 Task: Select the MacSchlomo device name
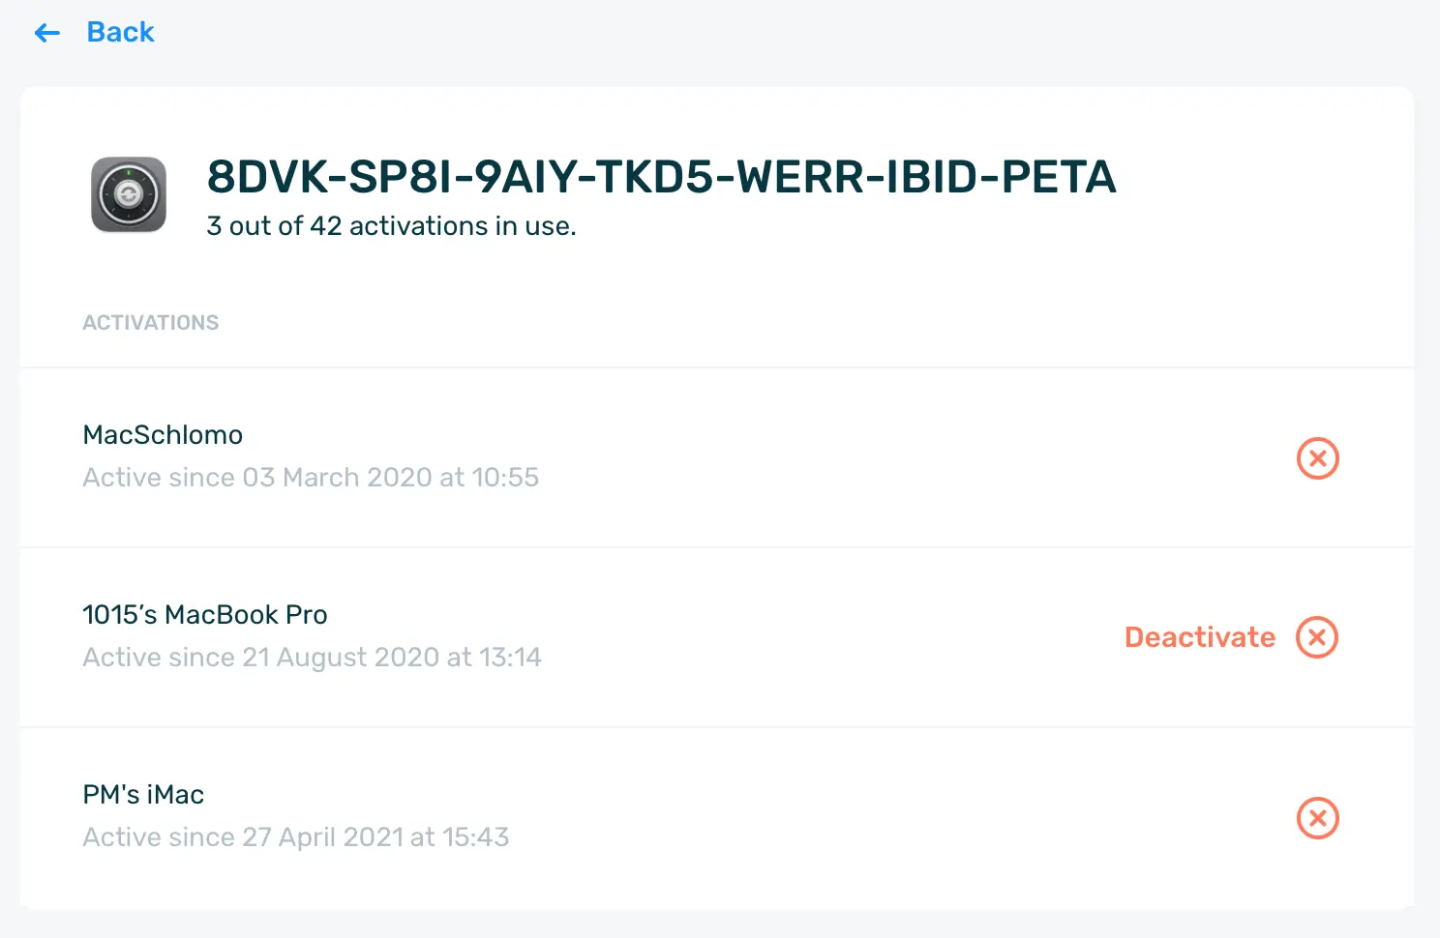[x=163, y=435]
